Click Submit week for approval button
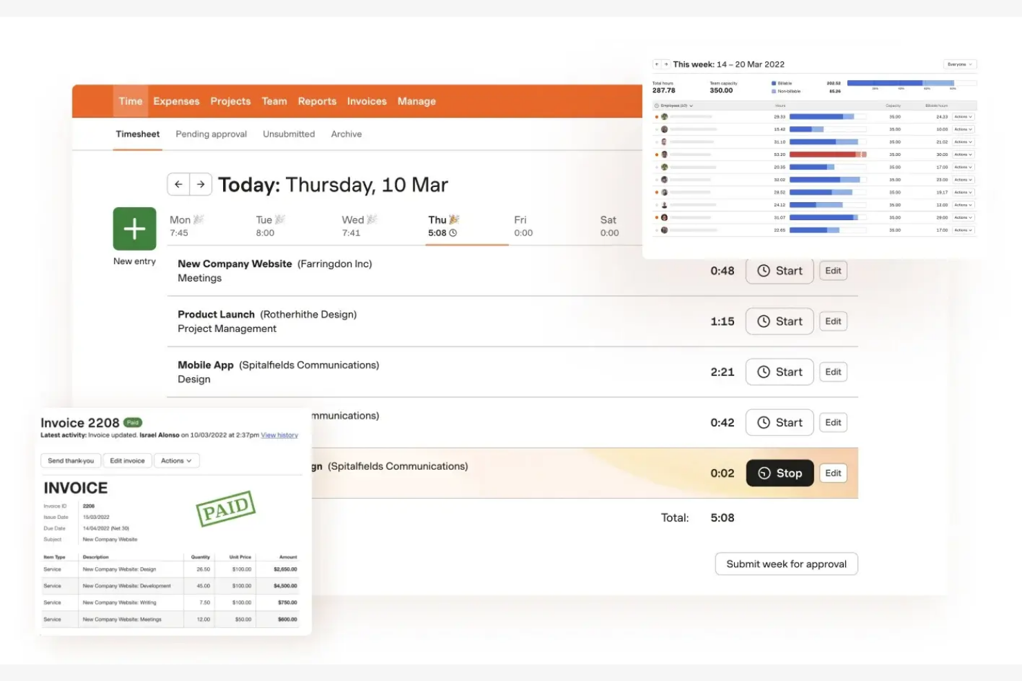The height and width of the screenshot is (681, 1022). [x=786, y=564]
